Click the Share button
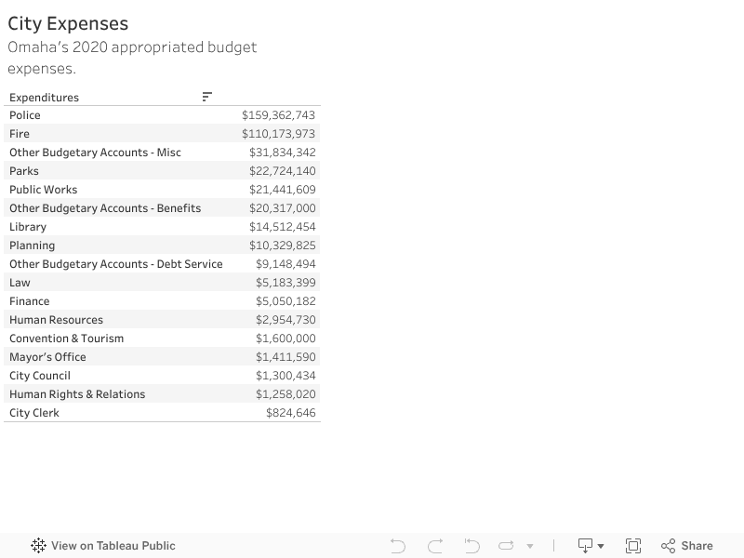 coord(686,546)
